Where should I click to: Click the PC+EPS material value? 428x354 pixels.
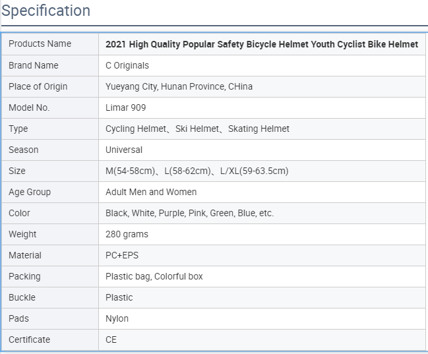pyautogui.click(x=122, y=255)
